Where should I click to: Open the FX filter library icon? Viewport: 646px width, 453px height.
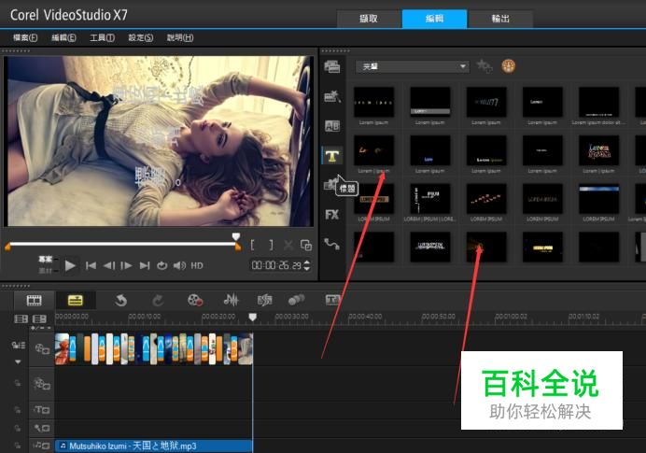(332, 215)
